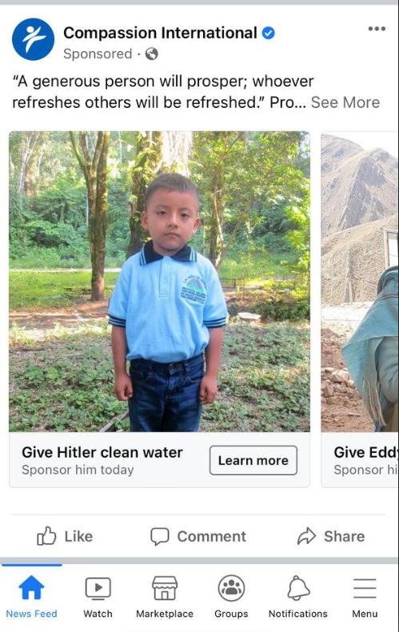
Task: Click the globe public audience icon
Action: (152, 54)
